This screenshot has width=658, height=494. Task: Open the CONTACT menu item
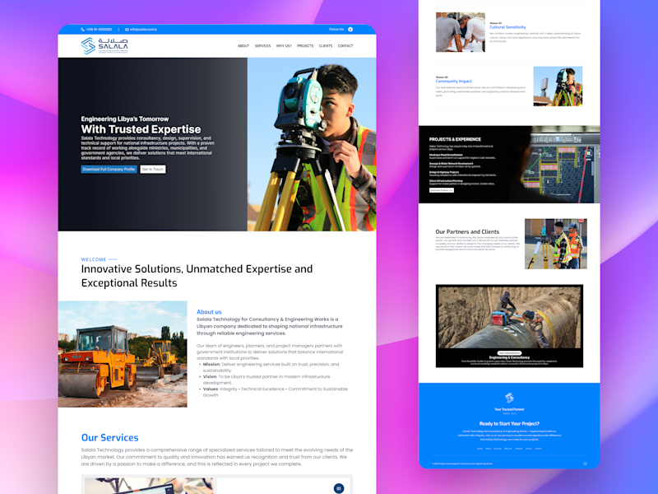[345, 46]
